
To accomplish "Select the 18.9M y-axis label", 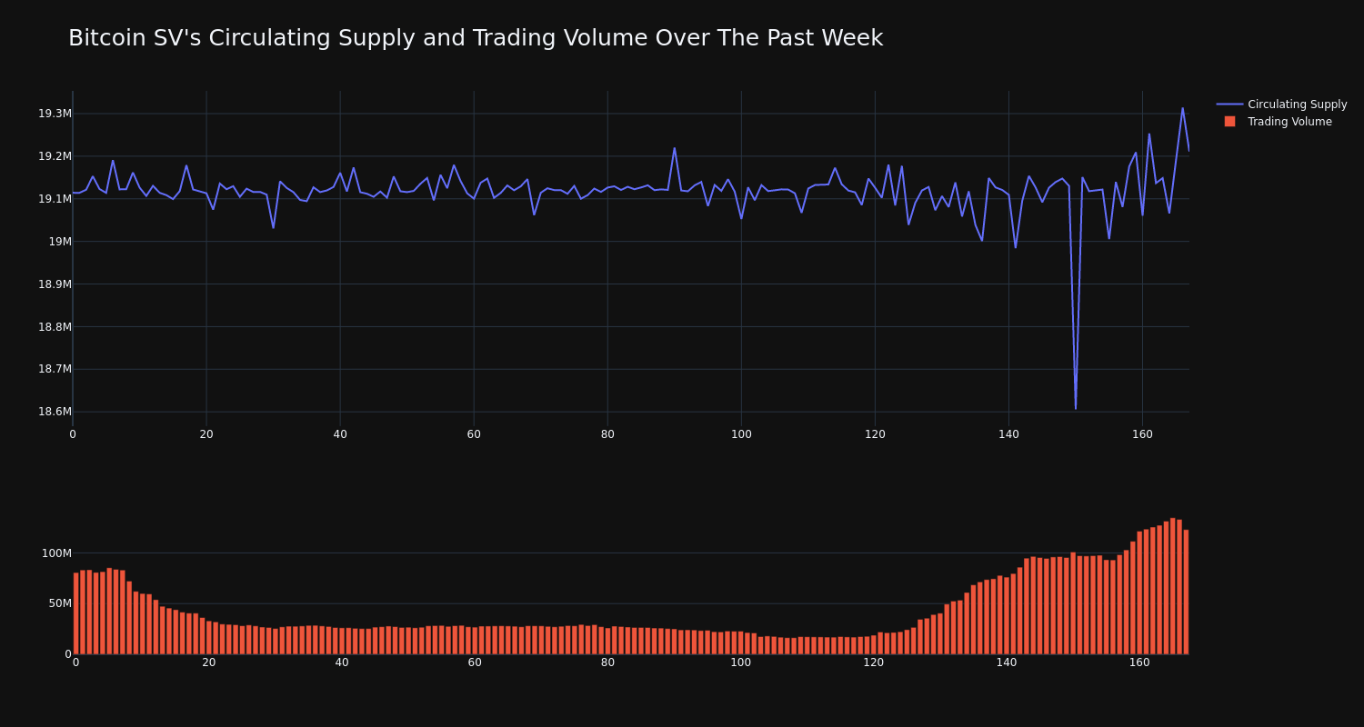I will tap(55, 284).
